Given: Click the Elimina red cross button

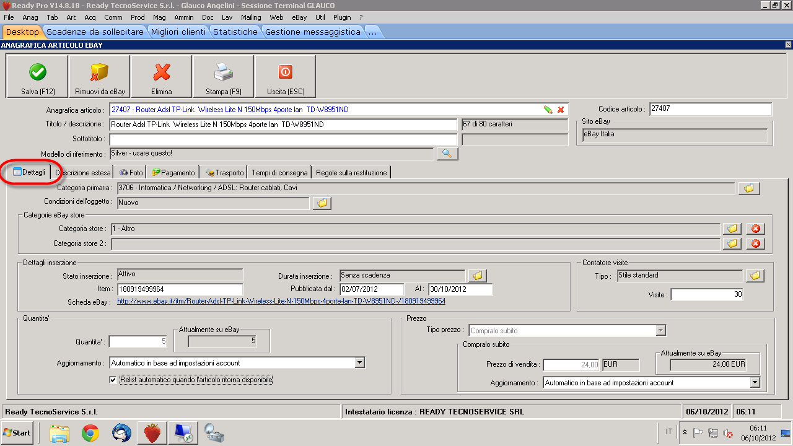Looking at the screenshot, I should 161,77.
